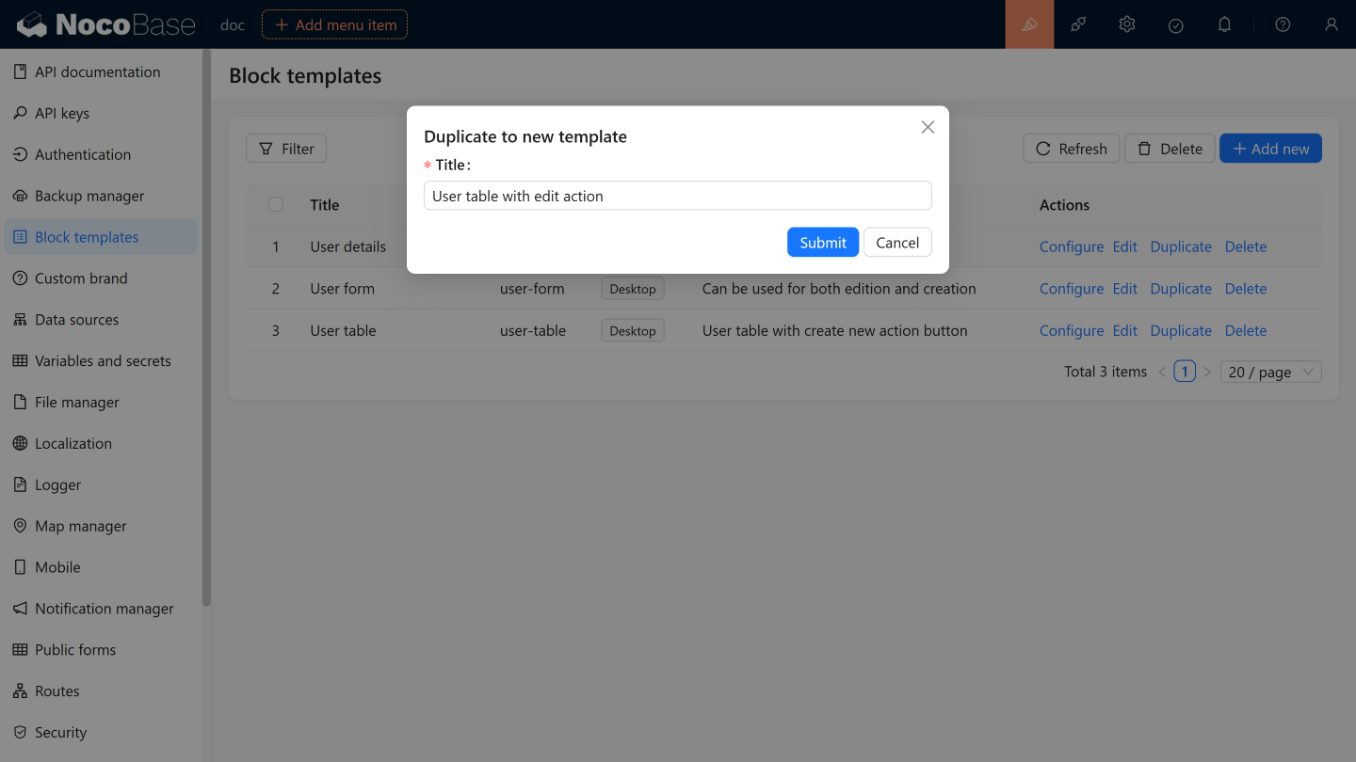Image resolution: width=1356 pixels, height=762 pixels.
Task: Click the notification bell icon
Action: click(x=1224, y=24)
